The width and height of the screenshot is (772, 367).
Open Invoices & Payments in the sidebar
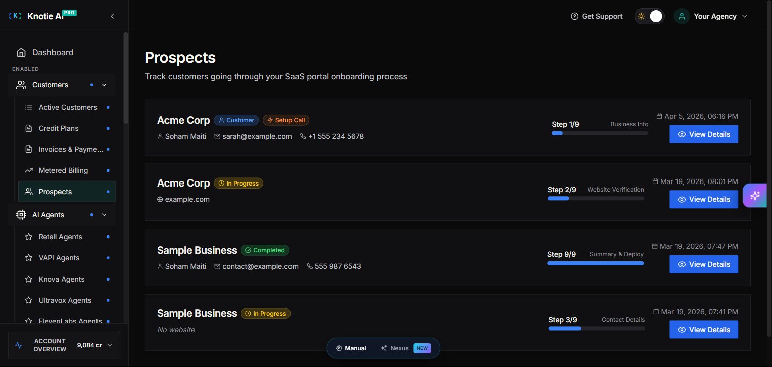67,149
